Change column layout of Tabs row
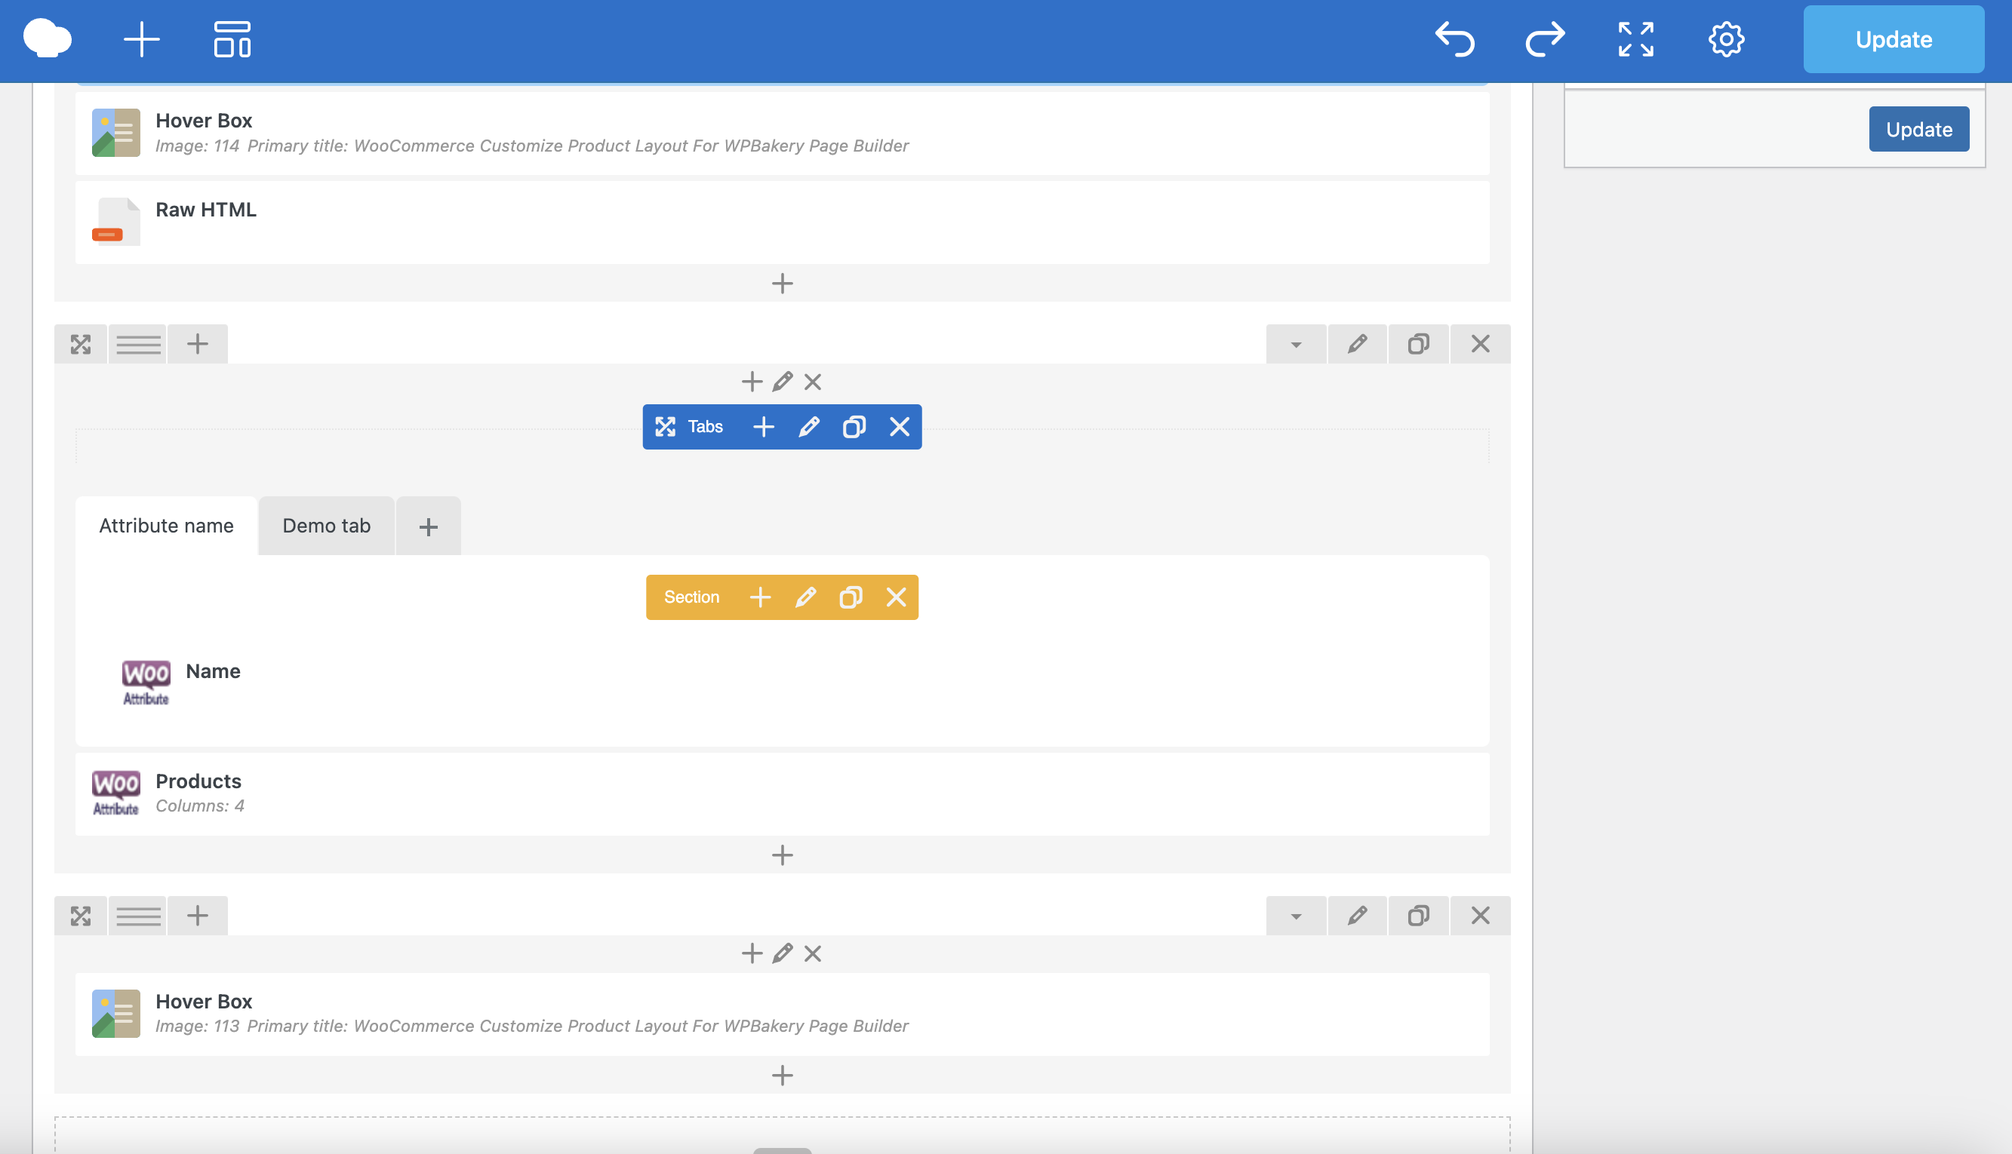The height and width of the screenshot is (1154, 2012). (138, 345)
